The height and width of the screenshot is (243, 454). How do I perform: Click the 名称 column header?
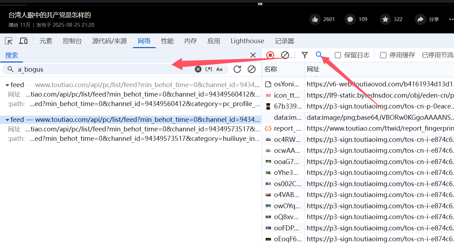pos(283,69)
